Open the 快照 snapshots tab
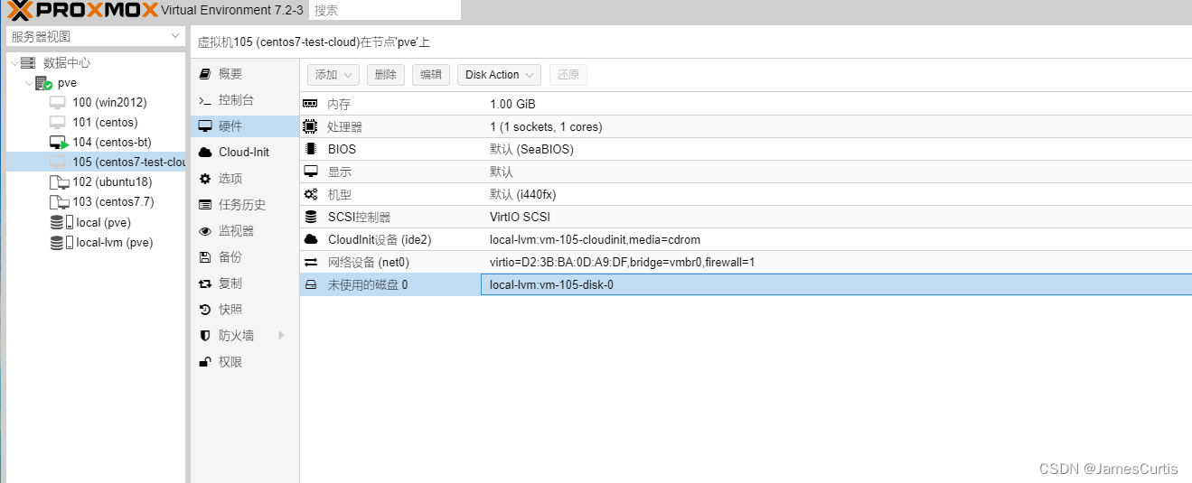Viewport: 1192px width, 483px height. click(245, 309)
